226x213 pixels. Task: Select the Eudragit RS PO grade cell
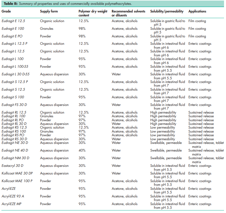coord(13,135)
